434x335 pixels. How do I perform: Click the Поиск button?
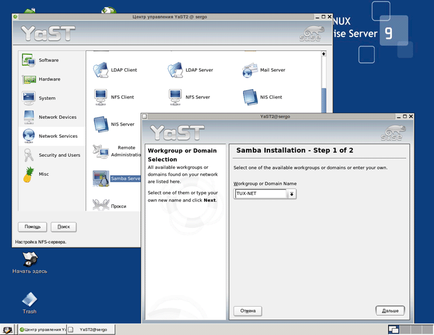click(64, 227)
